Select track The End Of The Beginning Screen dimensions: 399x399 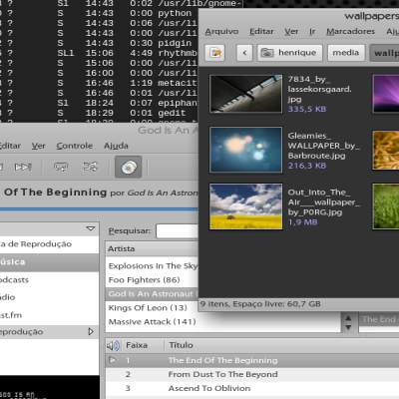[x=252, y=360]
